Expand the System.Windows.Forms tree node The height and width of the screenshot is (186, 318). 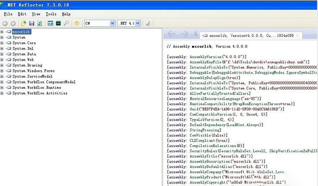pos(2,71)
